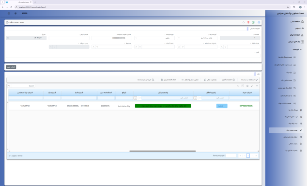Open the home page (صفحه اصلی) sidebar icon
The height and width of the screenshot is (186, 307).
click(x=302, y=21)
